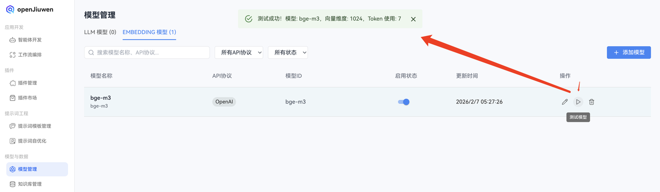
Task: Switch to the LLM 模型 (0) tab
Action: pyautogui.click(x=100, y=32)
